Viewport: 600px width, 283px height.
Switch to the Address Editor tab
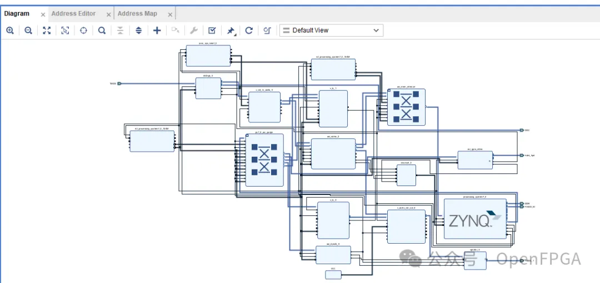[x=73, y=14]
